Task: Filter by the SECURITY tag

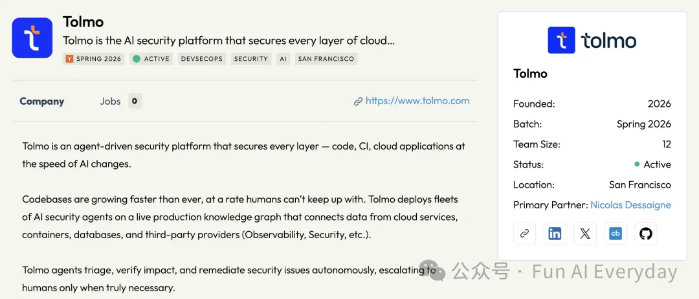Action: pos(251,59)
